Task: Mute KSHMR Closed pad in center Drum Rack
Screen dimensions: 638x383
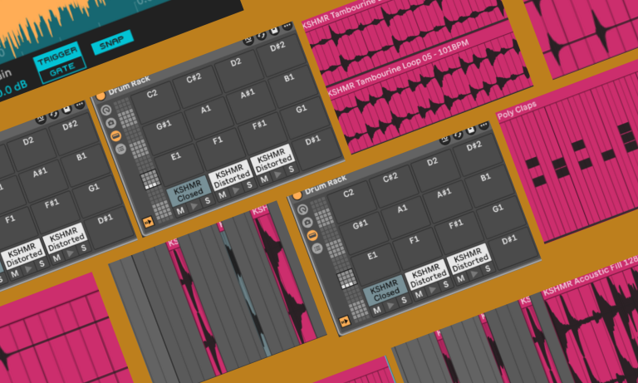Action: (x=180, y=210)
